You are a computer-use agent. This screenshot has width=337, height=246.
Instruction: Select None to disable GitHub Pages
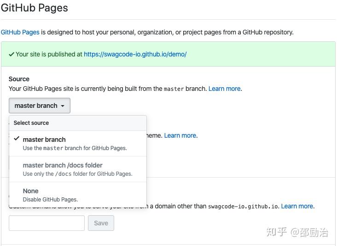pos(78,195)
